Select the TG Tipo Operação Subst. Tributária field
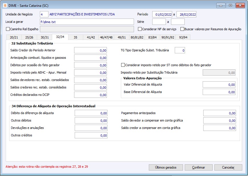 (180, 50)
